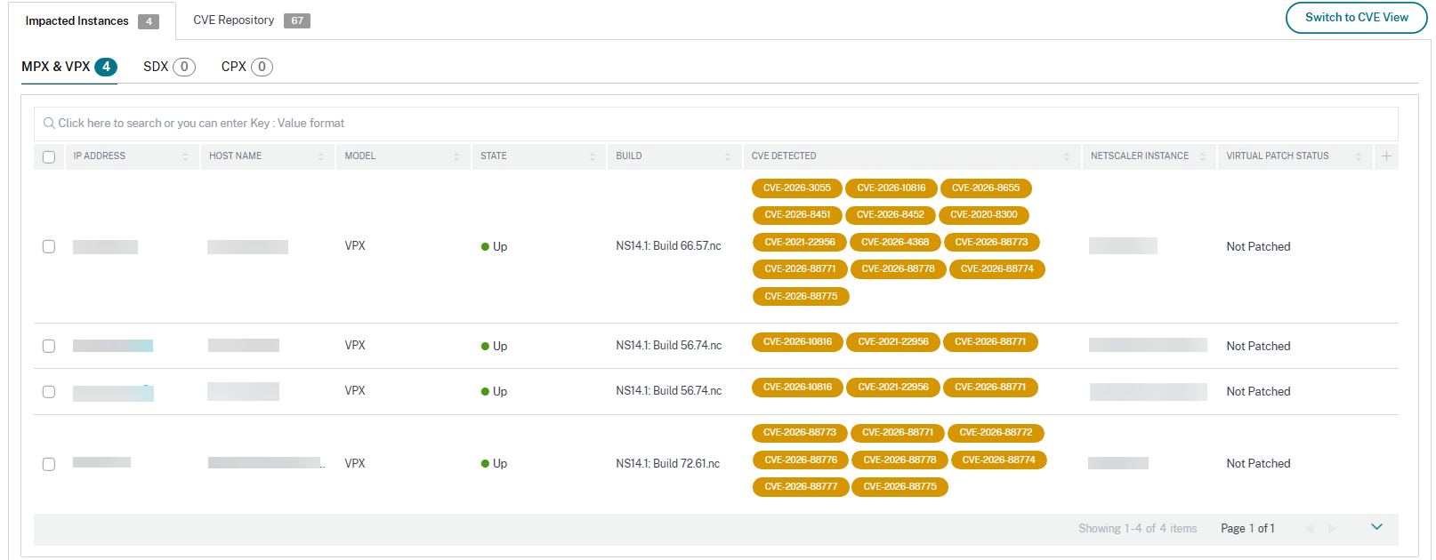Click the NS14.1: Build 72.61.nc cell
Screen dimensions: 1436x560
pyautogui.click(x=667, y=464)
